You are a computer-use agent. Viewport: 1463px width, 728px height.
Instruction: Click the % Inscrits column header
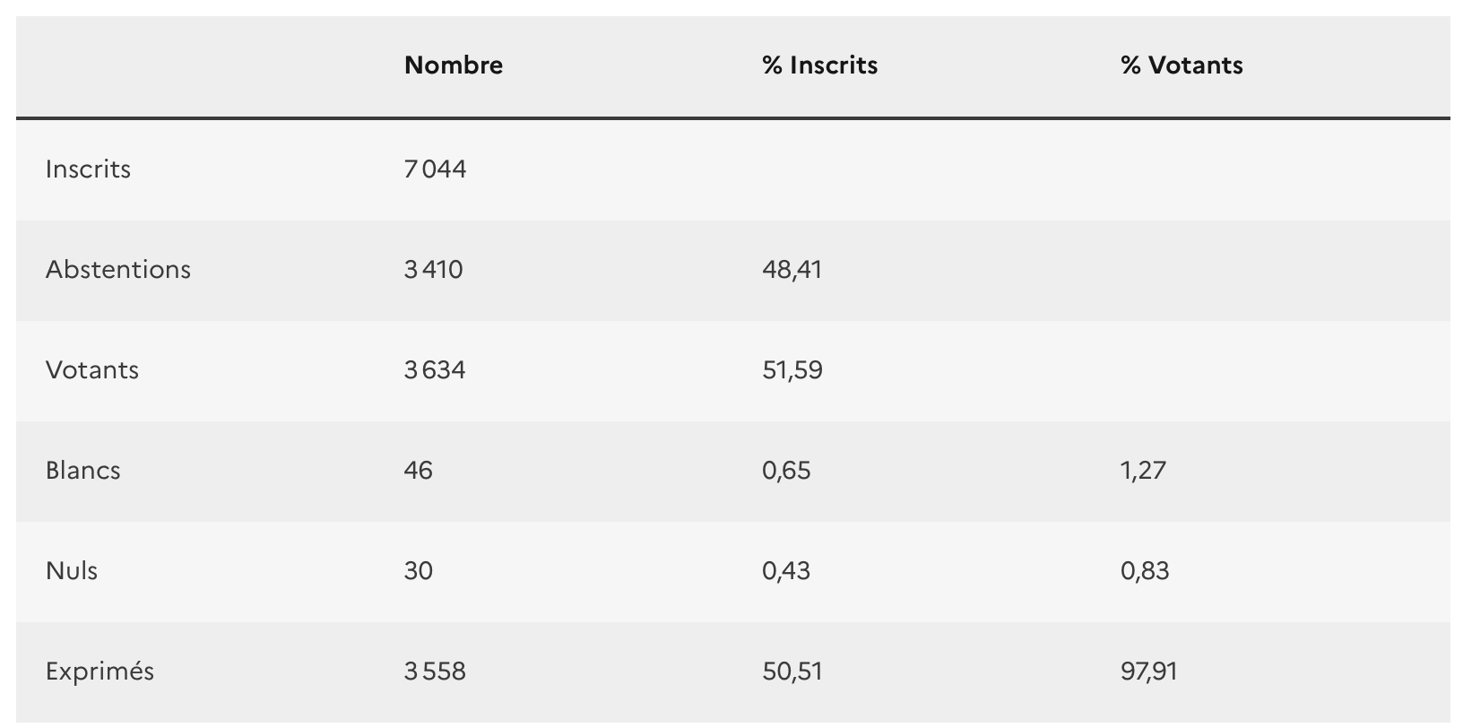(819, 65)
